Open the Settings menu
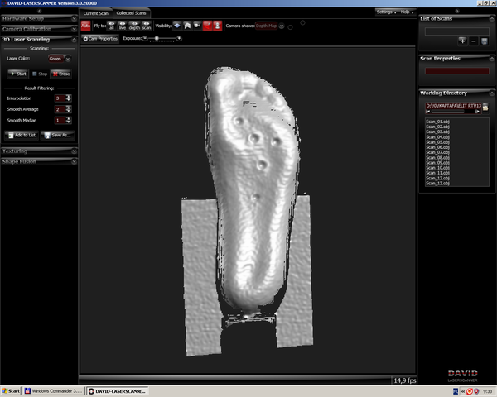 385,12
